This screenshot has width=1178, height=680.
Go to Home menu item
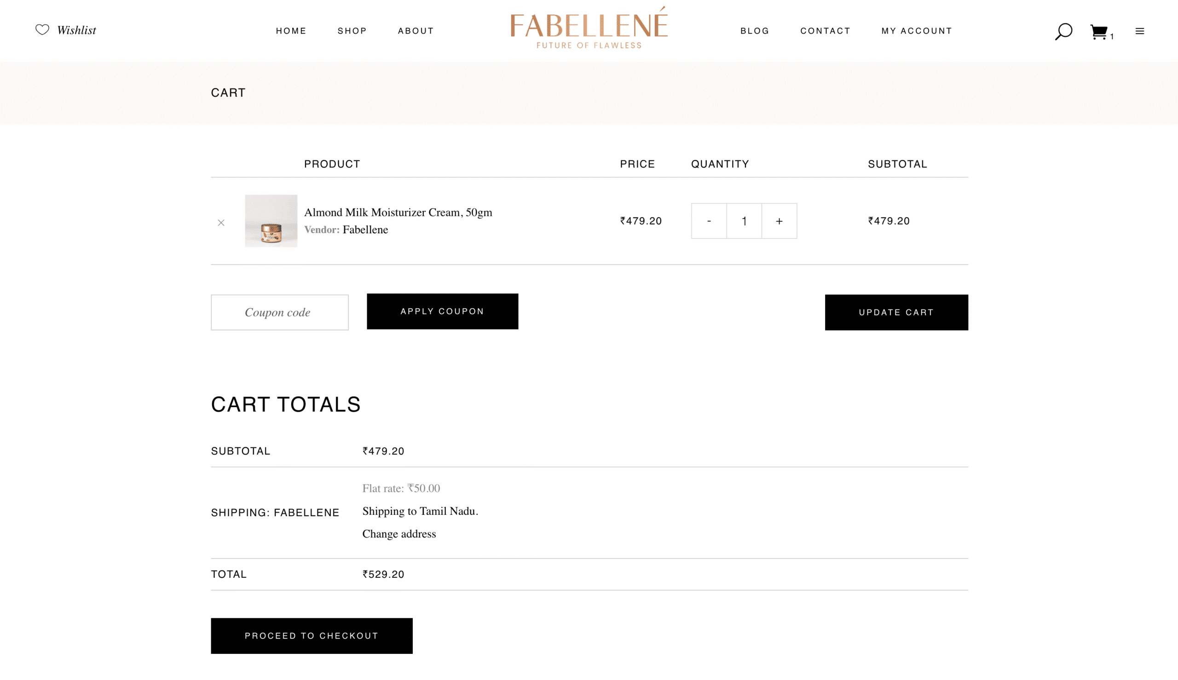pos(291,31)
